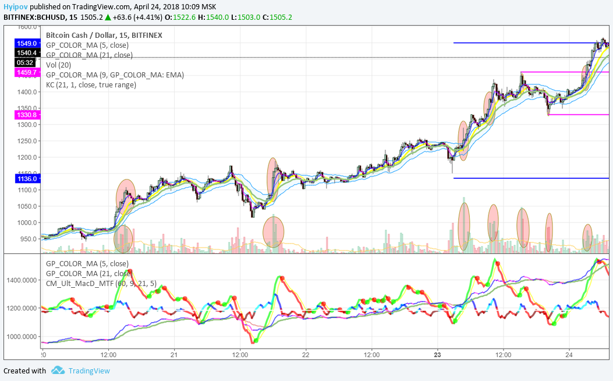
Task: Click the 1050.0 price axis label
Action: click(x=27, y=206)
